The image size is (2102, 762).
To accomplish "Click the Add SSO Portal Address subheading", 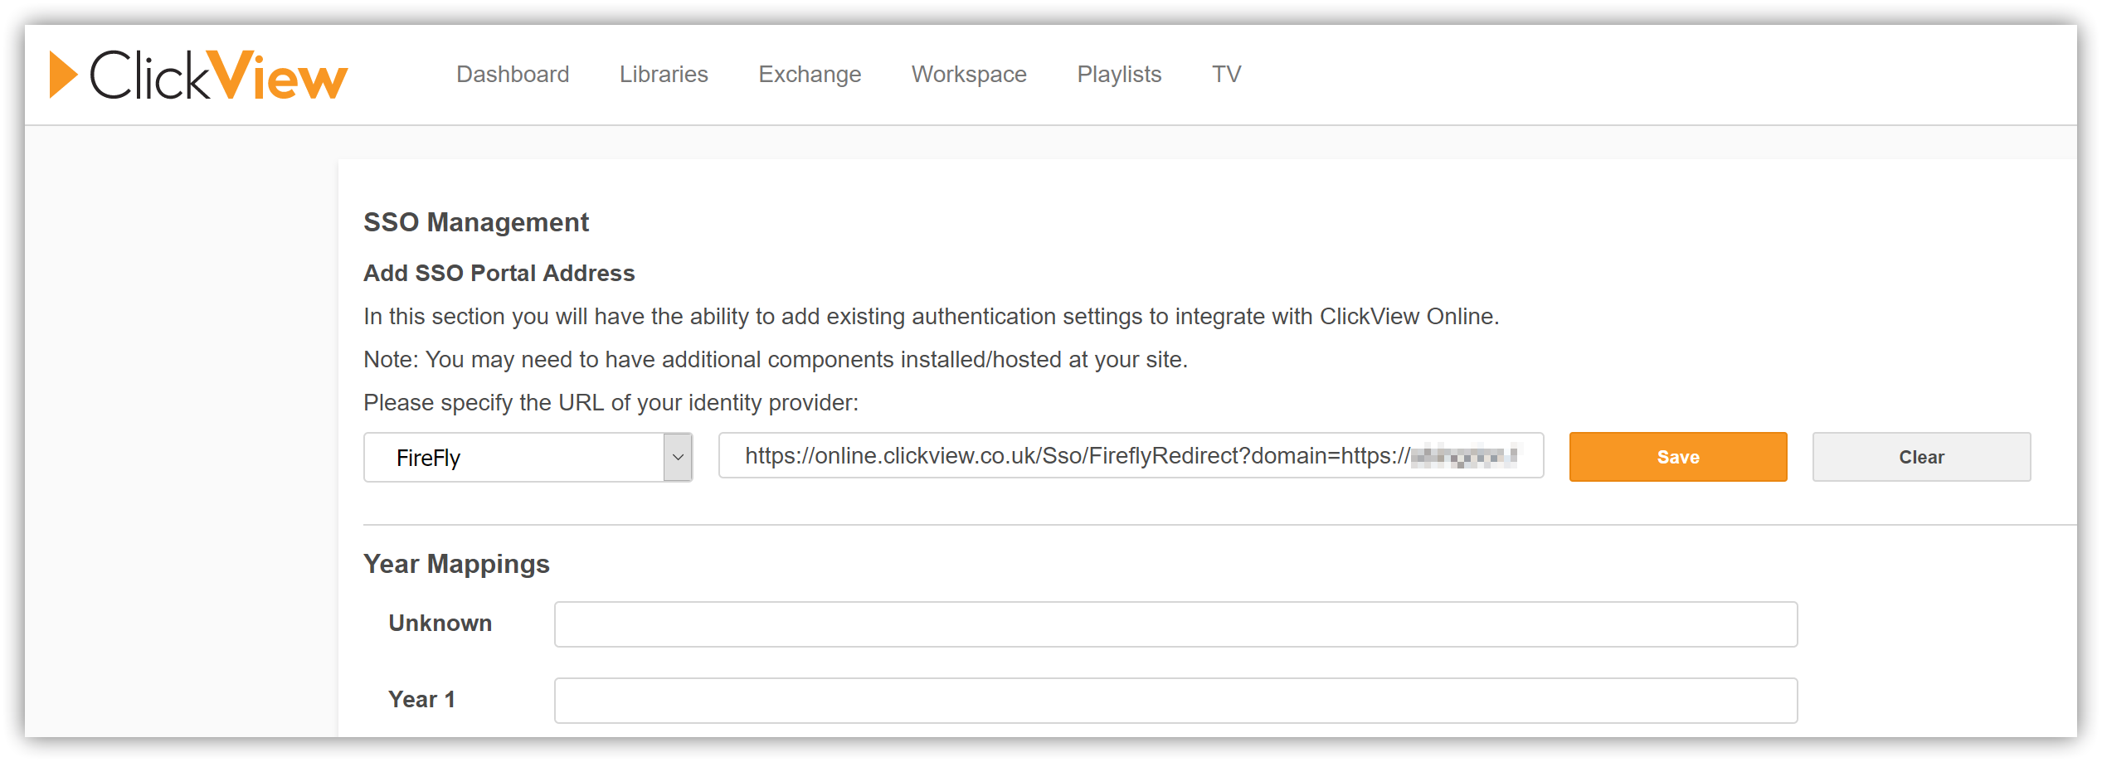I will pyautogui.click(x=499, y=273).
